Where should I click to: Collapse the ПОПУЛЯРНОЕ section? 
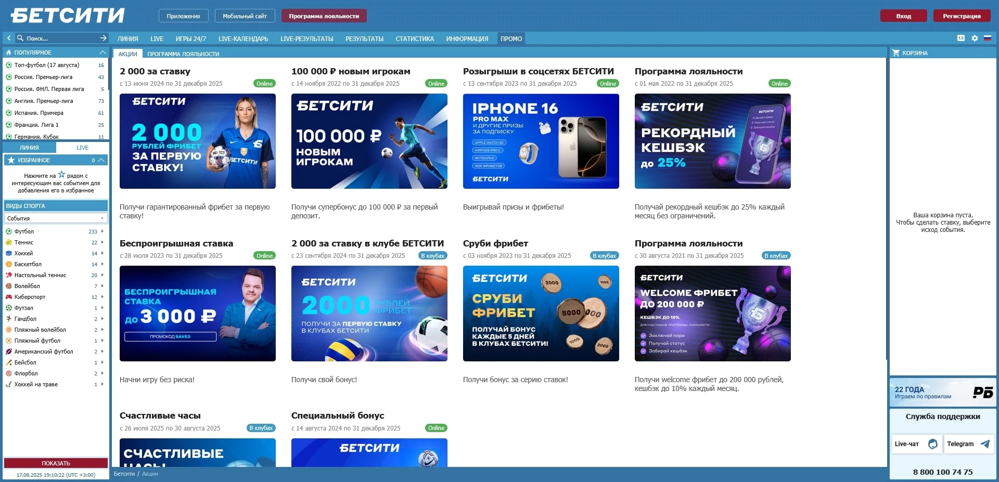click(102, 53)
